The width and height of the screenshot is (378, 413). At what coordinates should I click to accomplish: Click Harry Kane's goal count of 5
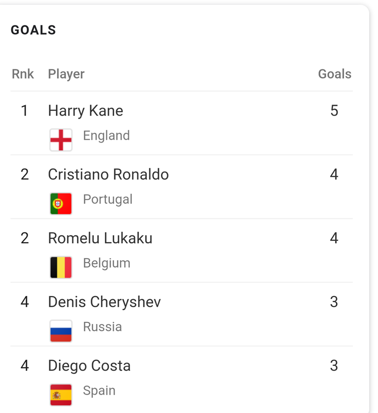[334, 111]
